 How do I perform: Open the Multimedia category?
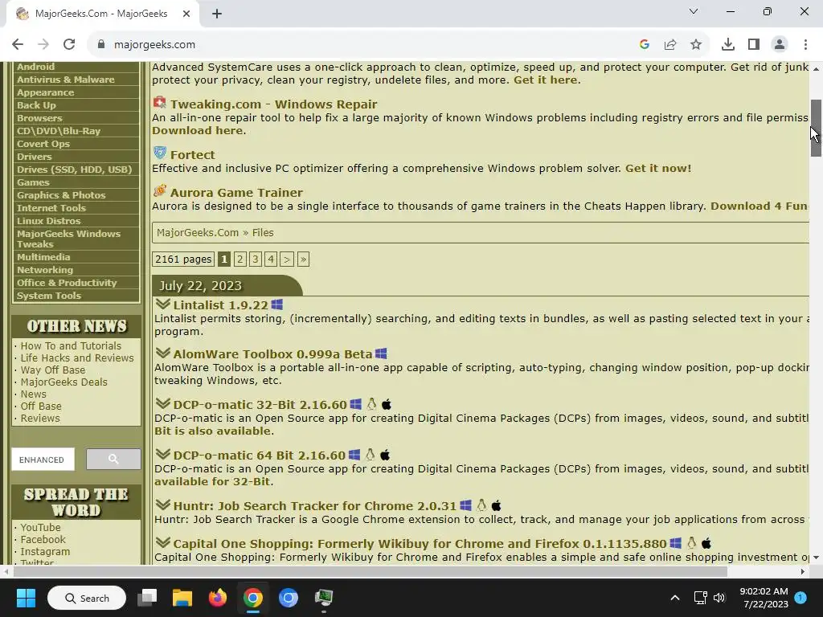pos(43,257)
